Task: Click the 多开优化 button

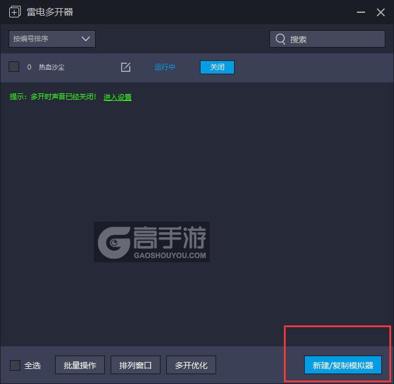Action: click(191, 365)
